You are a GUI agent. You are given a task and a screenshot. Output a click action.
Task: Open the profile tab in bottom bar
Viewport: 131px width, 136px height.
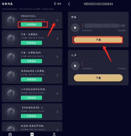(x=54, y=134)
